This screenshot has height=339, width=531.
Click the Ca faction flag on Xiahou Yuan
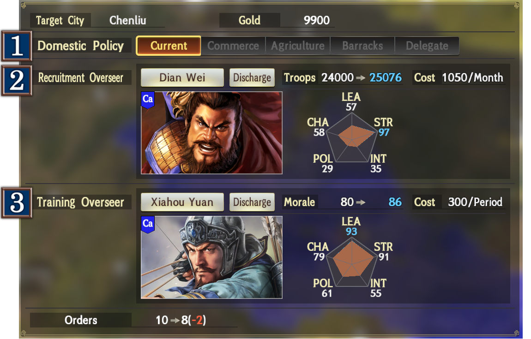tap(148, 225)
